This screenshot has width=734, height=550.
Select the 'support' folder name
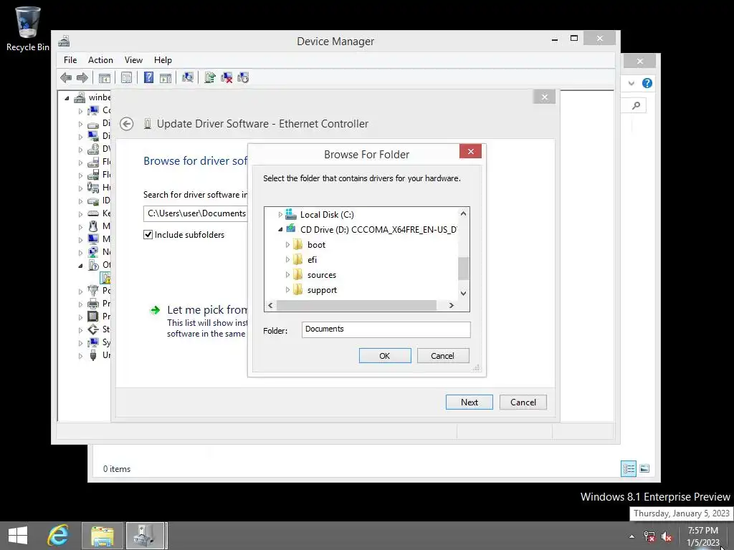point(322,289)
